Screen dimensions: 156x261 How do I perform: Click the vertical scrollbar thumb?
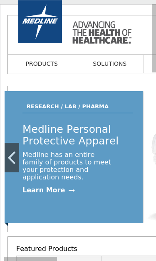pyautogui.click(x=154, y=38)
